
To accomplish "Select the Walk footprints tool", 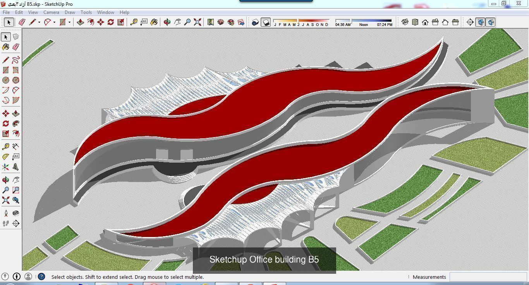I will pyautogui.click(x=6, y=223).
